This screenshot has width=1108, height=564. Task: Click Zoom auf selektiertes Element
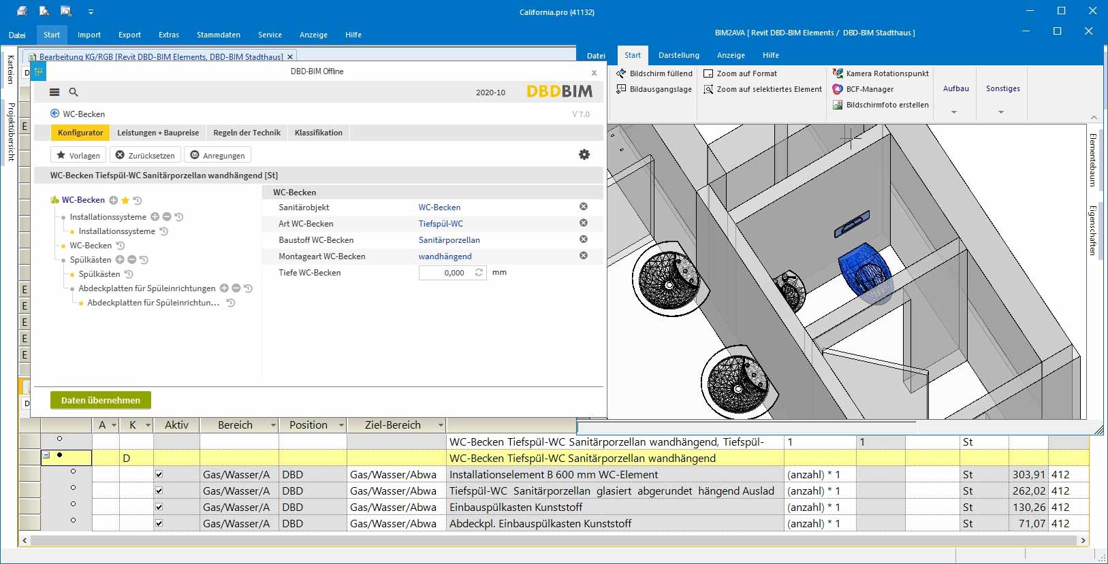[763, 89]
